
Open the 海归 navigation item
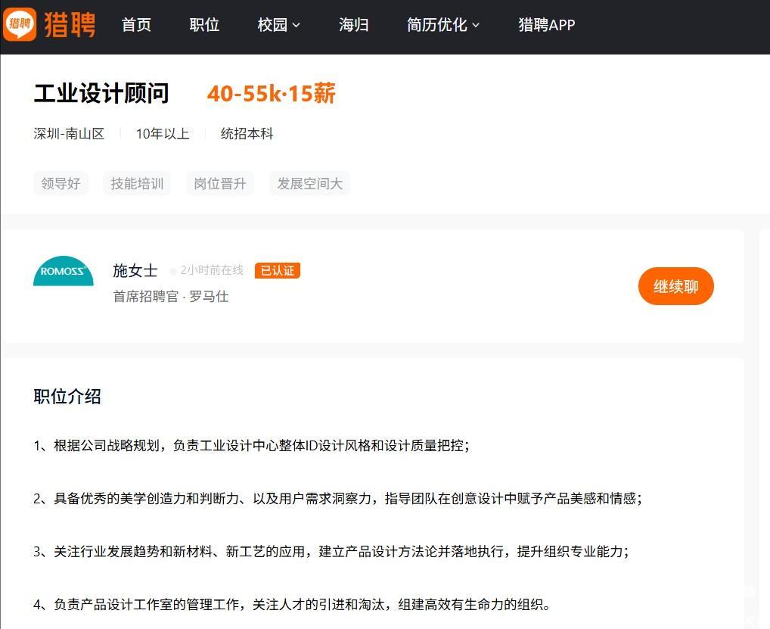tap(353, 25)
